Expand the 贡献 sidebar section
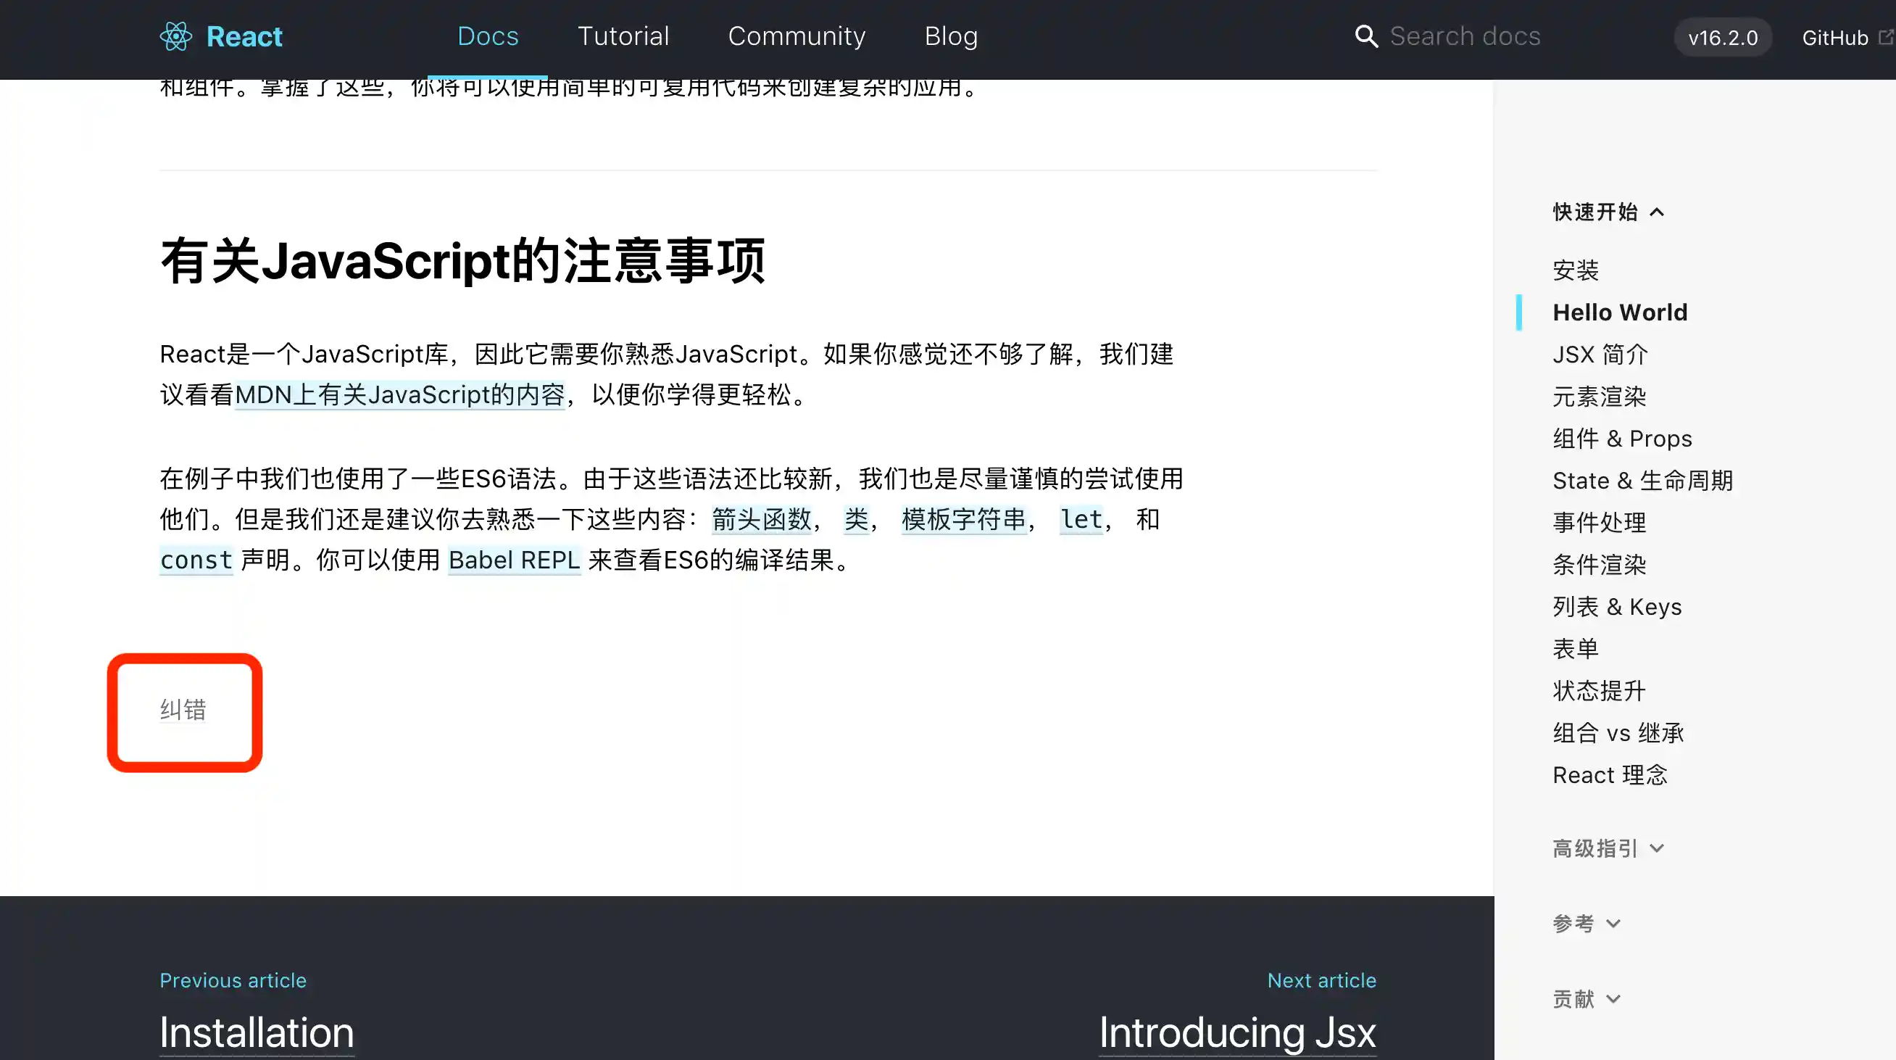This screenshot has height=1060, width=1896. tap(1586, 999)
